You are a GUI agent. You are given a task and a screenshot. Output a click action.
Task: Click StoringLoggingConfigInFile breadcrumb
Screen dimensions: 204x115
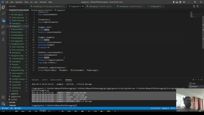click(x=41, y=10)
